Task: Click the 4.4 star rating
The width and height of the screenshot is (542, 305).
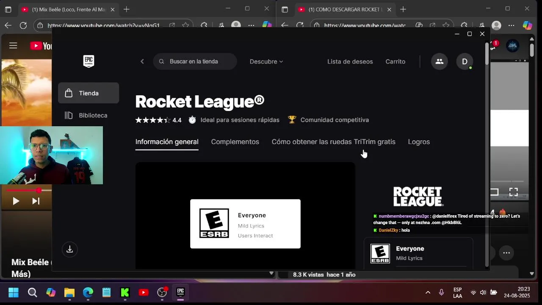Action: tap(158, 120)
